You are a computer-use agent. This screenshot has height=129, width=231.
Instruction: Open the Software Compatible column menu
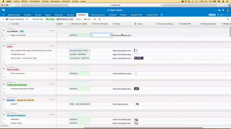[89, 24]
